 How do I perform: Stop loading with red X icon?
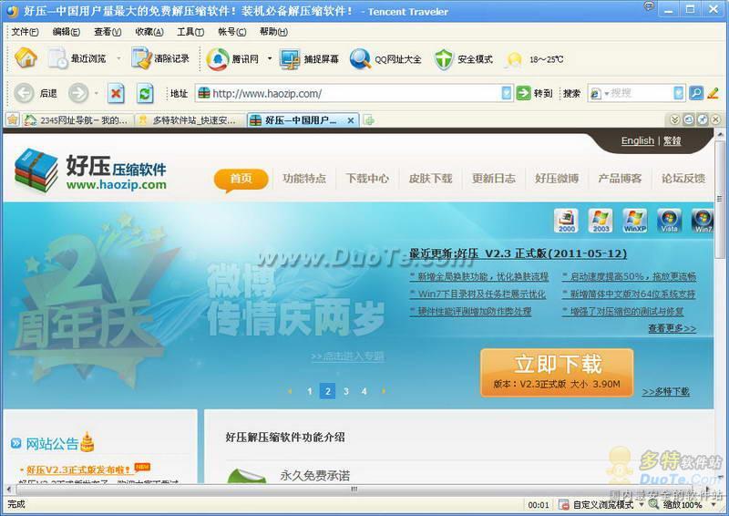tap(116, 94)
